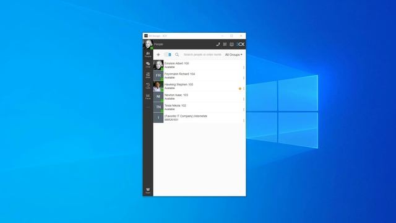Viewport: 396px width, 223px height.
Task: Select the Tesla Nikola 102 contact name
Action: (x=175, y=105)
